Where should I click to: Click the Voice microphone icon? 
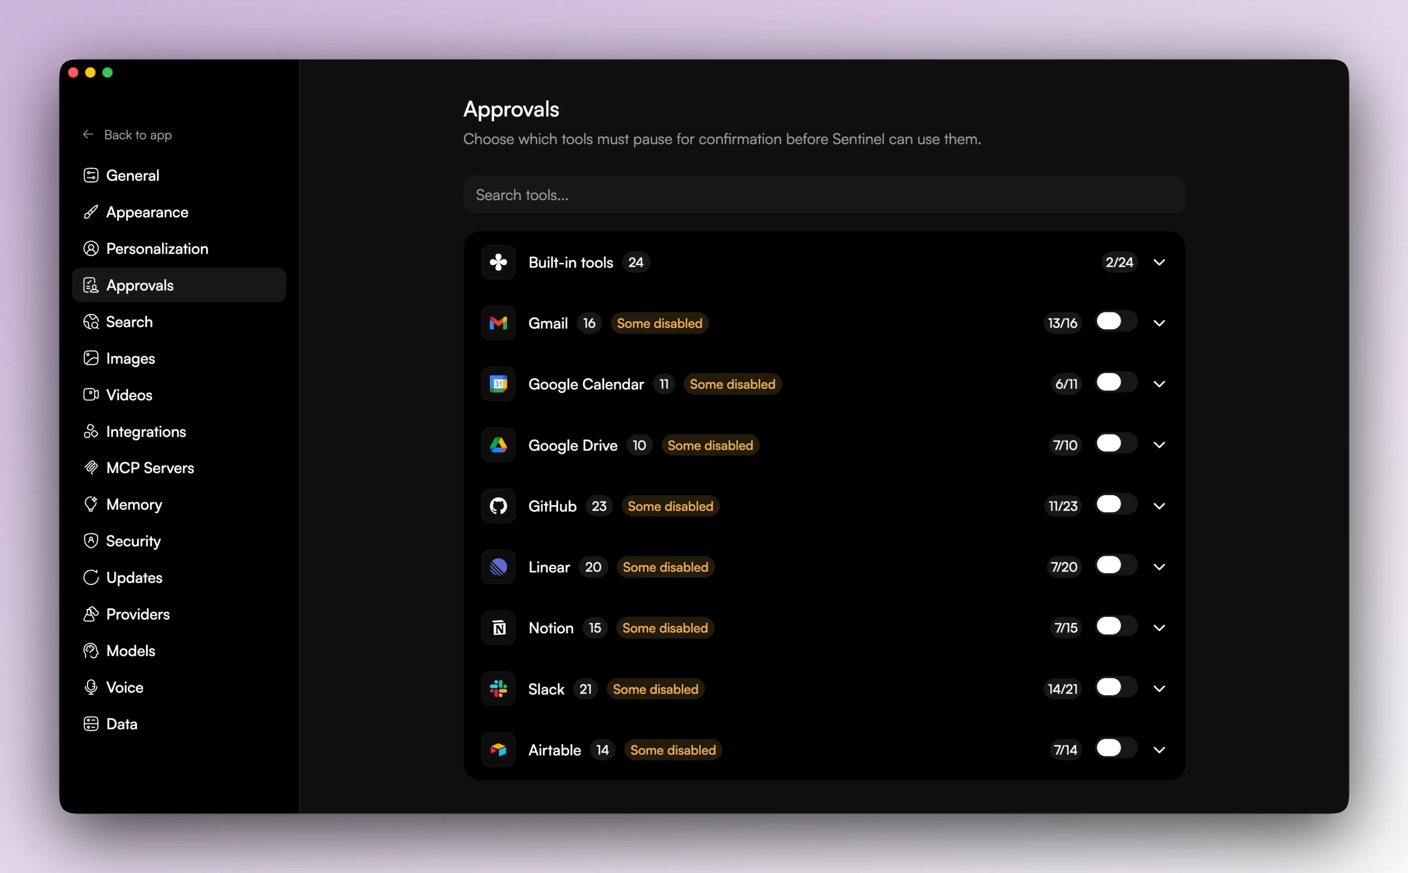point(91,687)
